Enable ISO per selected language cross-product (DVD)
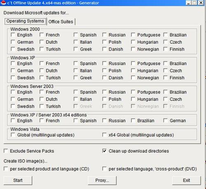This screenshot has width=206, height=189. tap(105, 168)
